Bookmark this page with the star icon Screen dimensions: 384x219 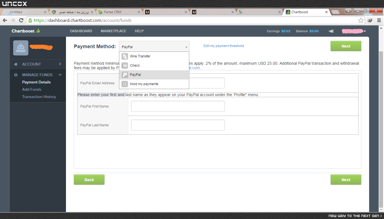361,20
